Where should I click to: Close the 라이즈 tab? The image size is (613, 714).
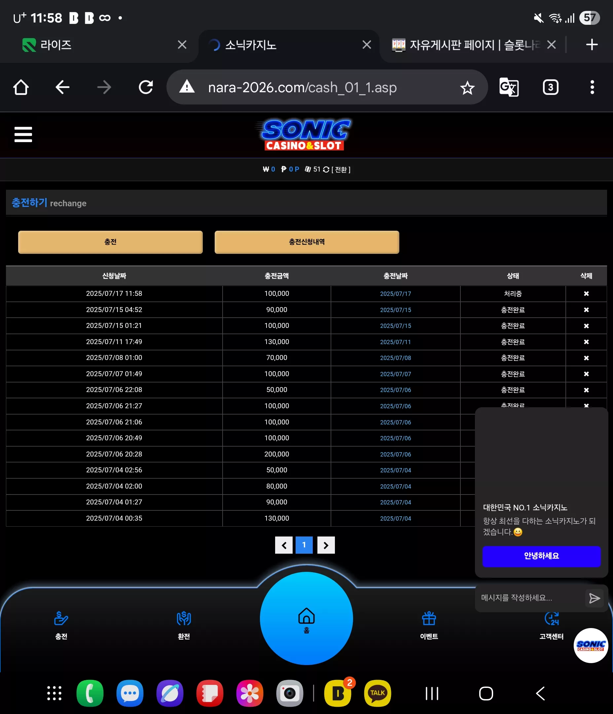click(182, 45)
